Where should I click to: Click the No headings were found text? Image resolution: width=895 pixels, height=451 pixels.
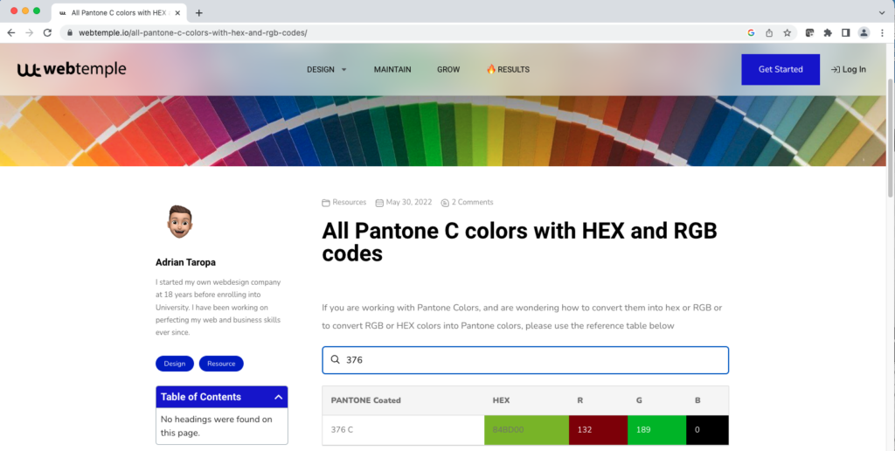[217, 426]
